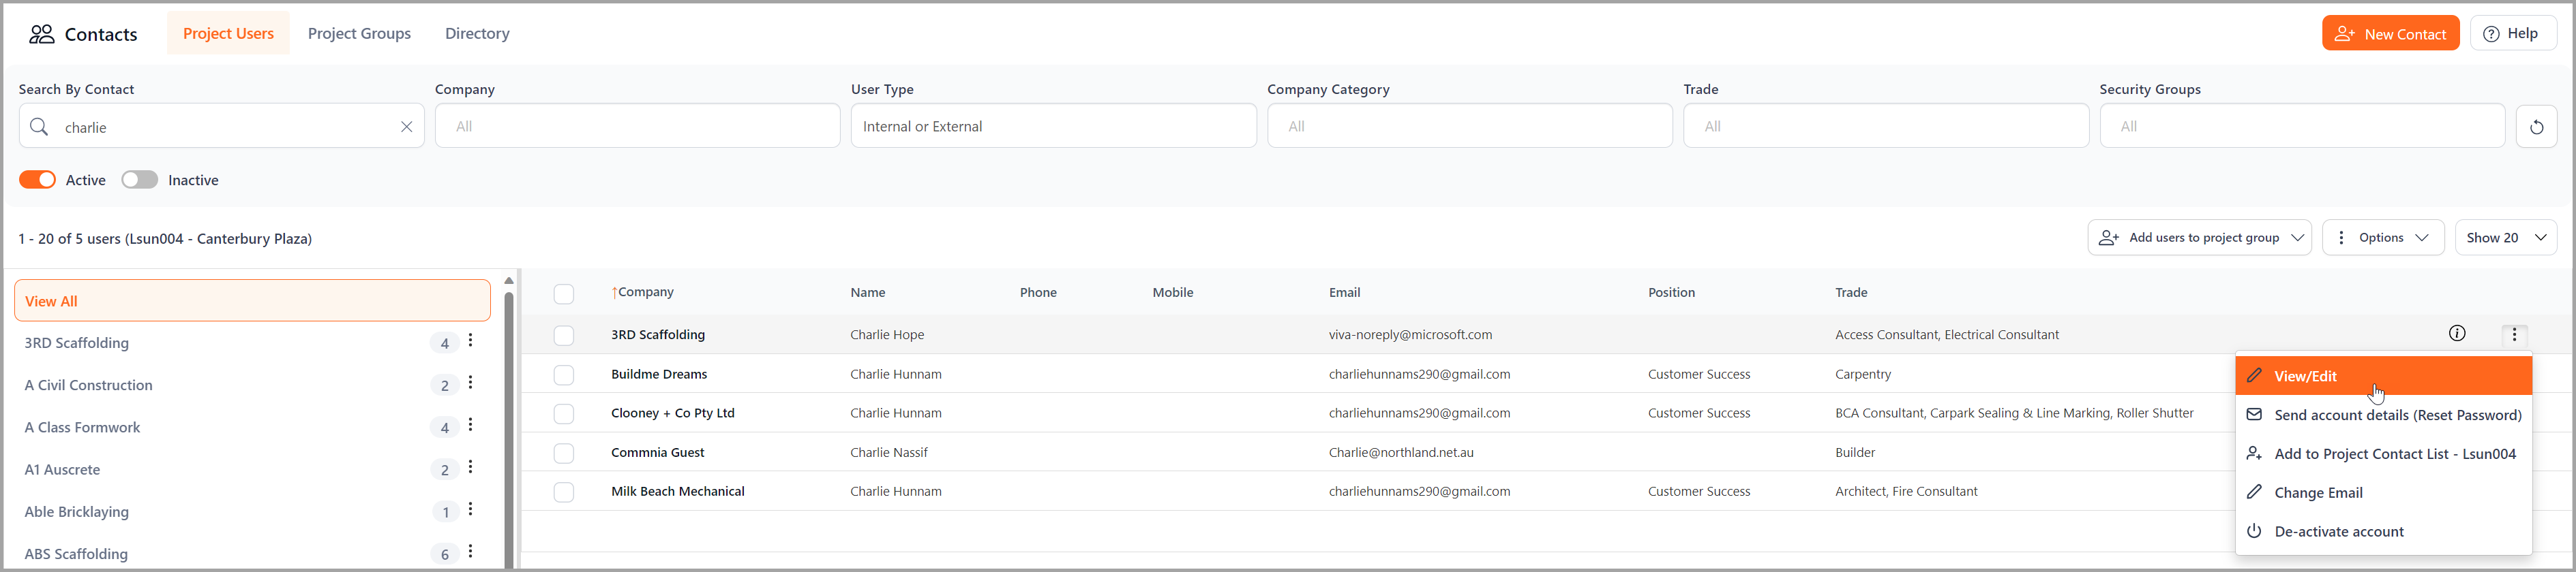Click viva-noreply@microsoft.com email
2576x572 pixels.
pyautogui.click(x=1410, y=334)
